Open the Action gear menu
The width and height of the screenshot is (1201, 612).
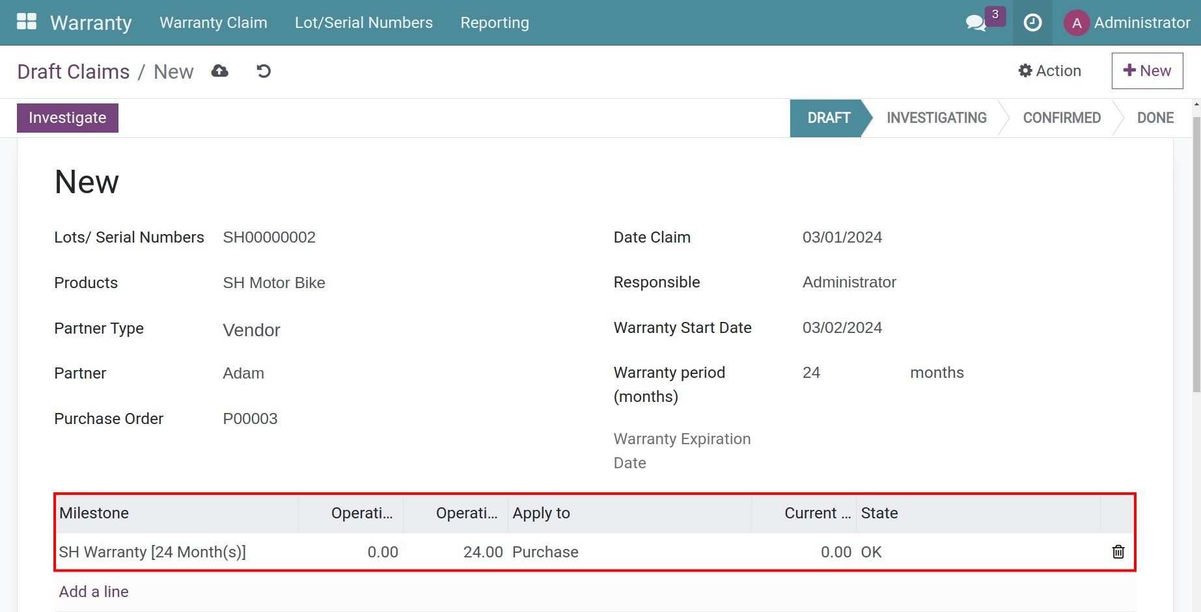pos(1049,70)
